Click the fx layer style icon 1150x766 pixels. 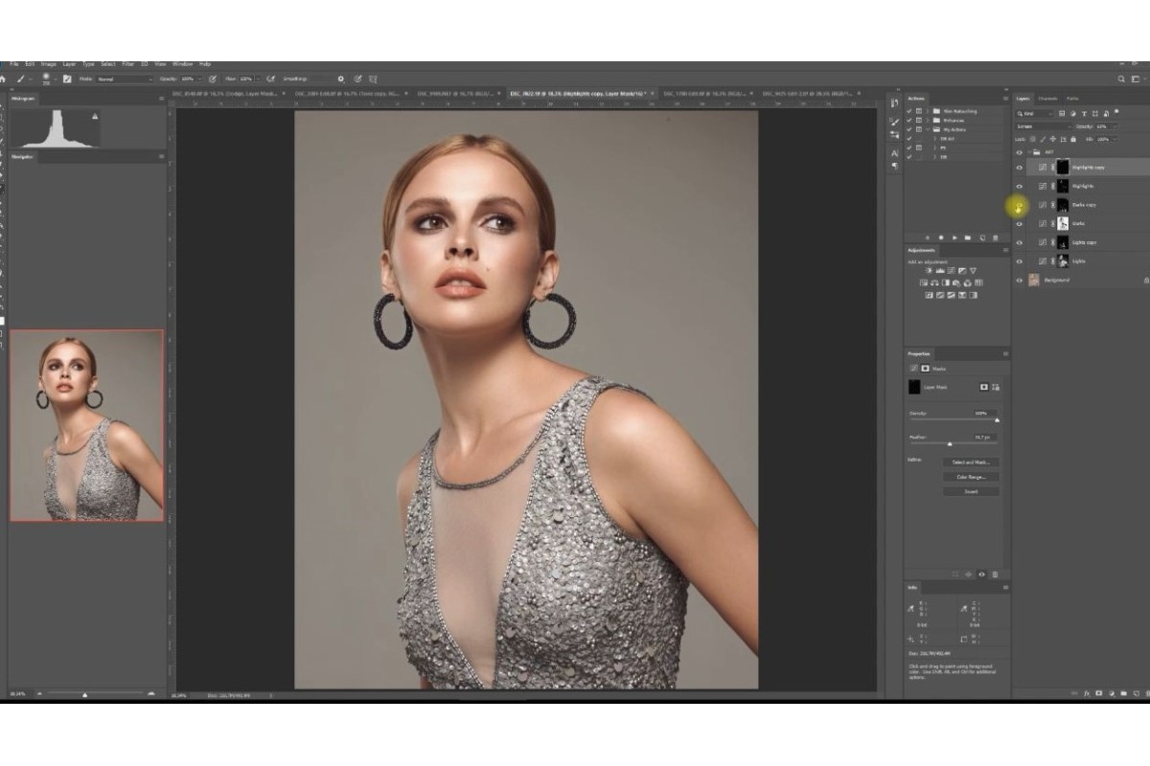coord(1086,692)
